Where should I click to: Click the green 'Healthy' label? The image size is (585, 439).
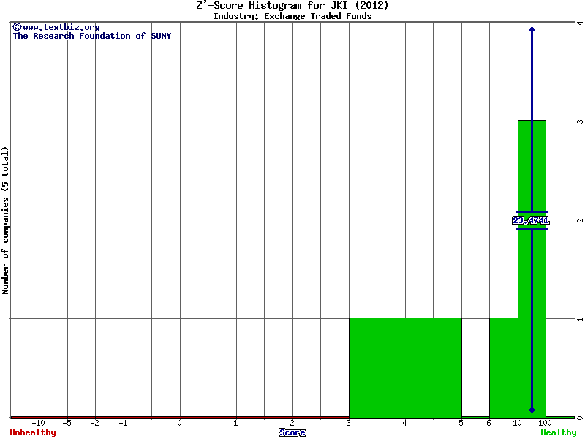click(x=559, y=432)
